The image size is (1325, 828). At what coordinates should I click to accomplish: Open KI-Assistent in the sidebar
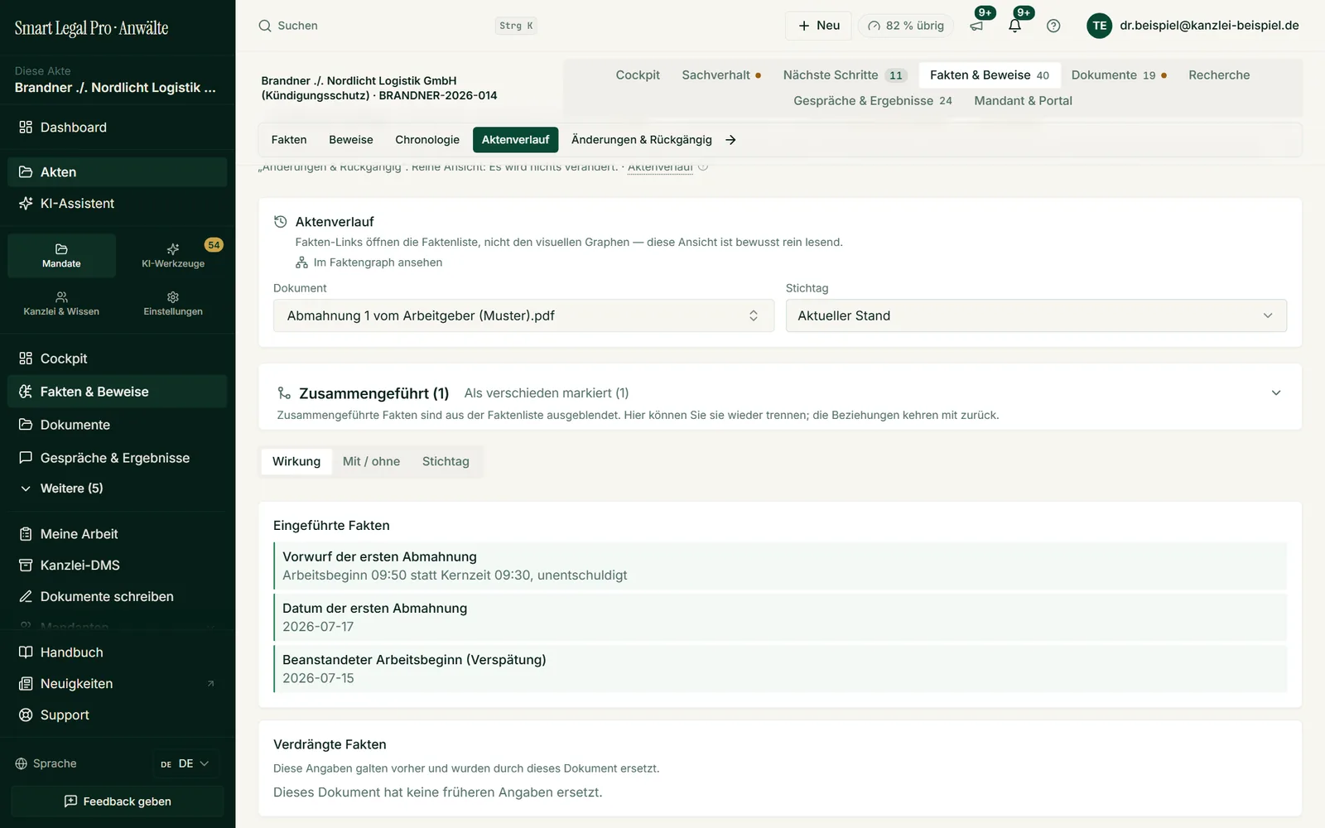pyautogui.click(x=118, y=204)
